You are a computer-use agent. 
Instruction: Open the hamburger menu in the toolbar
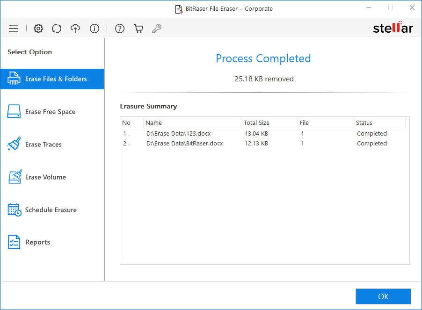pos(14,29)
